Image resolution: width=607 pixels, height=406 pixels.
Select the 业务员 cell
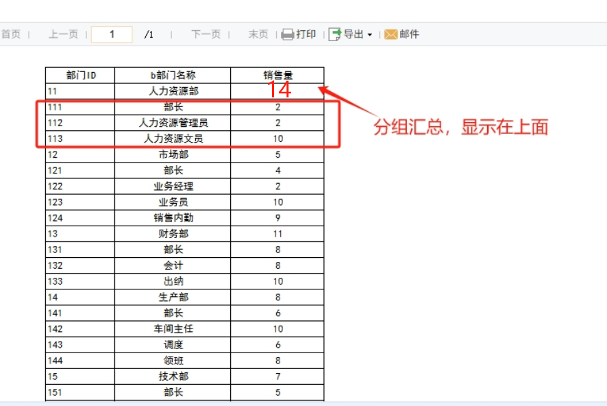(173, 202)
